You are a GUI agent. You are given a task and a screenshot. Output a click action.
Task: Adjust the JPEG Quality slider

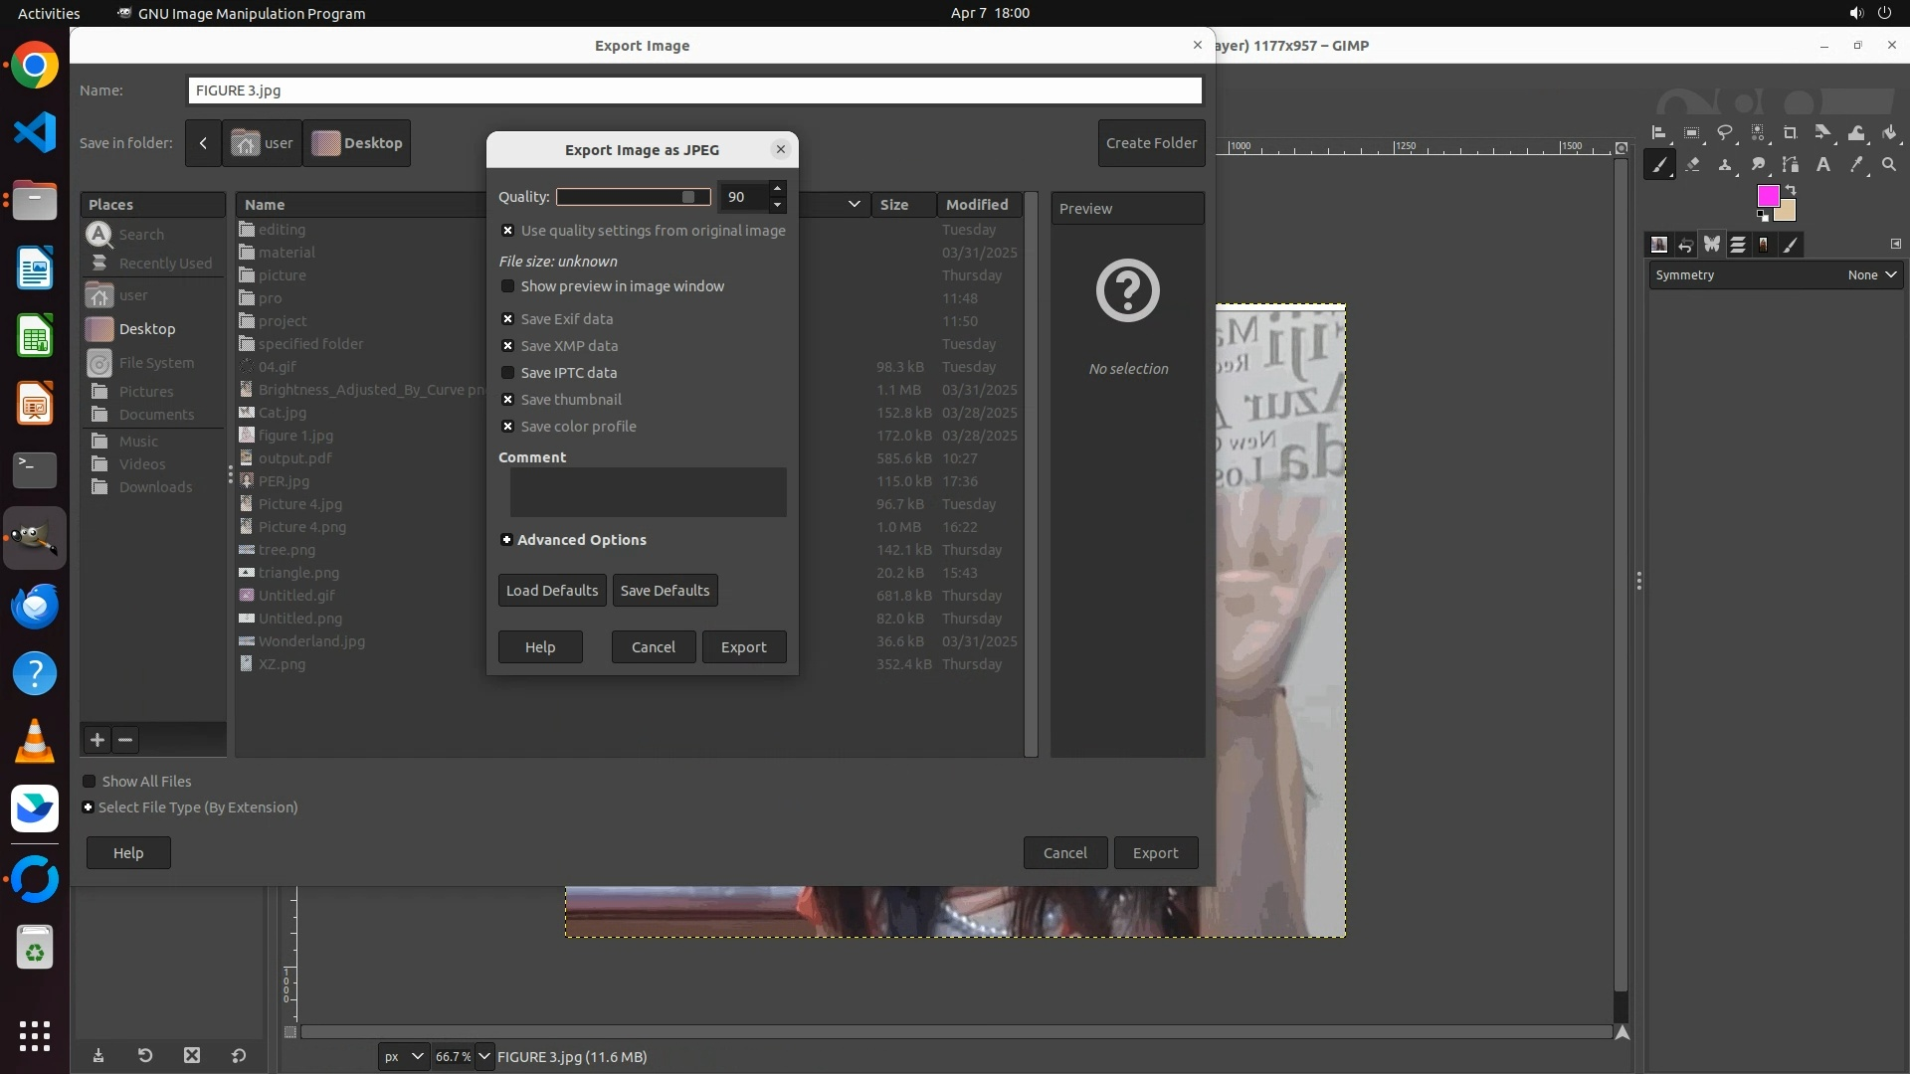tap(634, 197)
